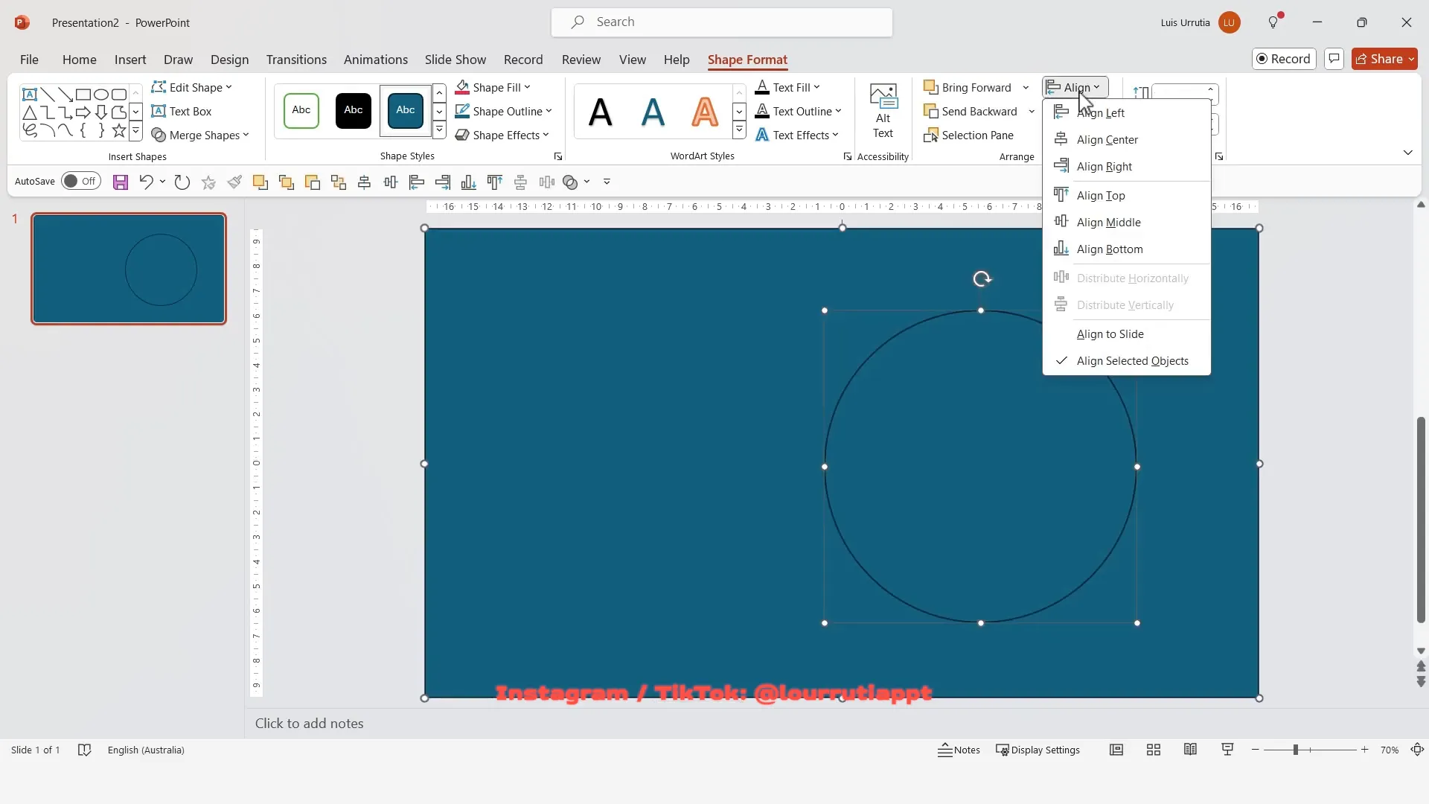This screenshot has width=1429, height=804.
Task: Expand Shape Styles gallery More arrow
Action: pyautogui.click(x=439, y=130)
